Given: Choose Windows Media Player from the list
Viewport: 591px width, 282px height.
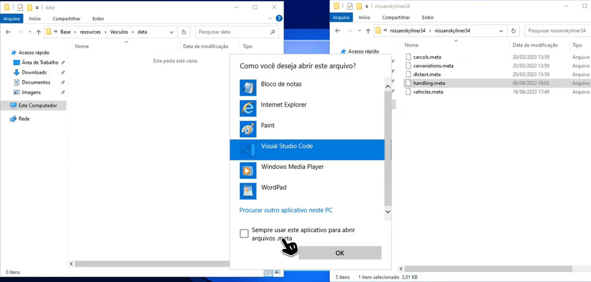Looking at the screenshot, I should [307, 170].
